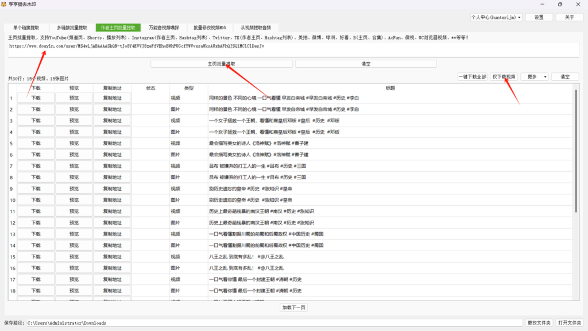Image resolution: width=588 pixels, height=331 pixels.
Task: Click the 设置 settings button
Action: click(539, 17)
